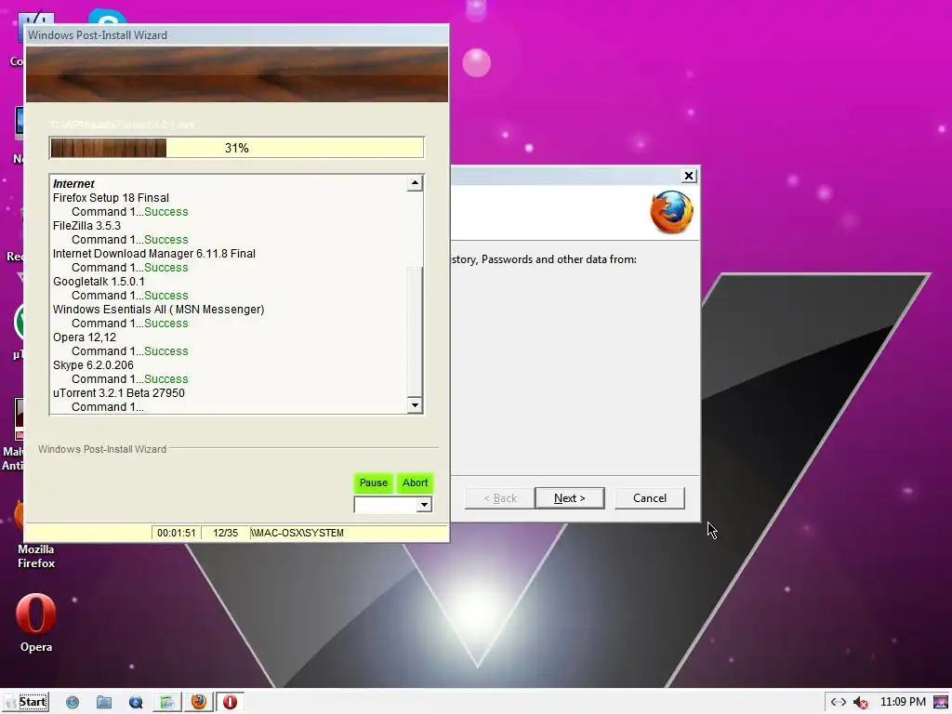Screen dimensions: 952x714
Task: Click the 12/35 progress count status cell
Action: pos(225,533)
